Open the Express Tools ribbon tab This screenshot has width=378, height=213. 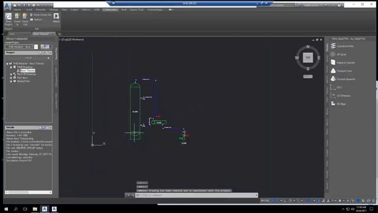[x=137, y=9]
